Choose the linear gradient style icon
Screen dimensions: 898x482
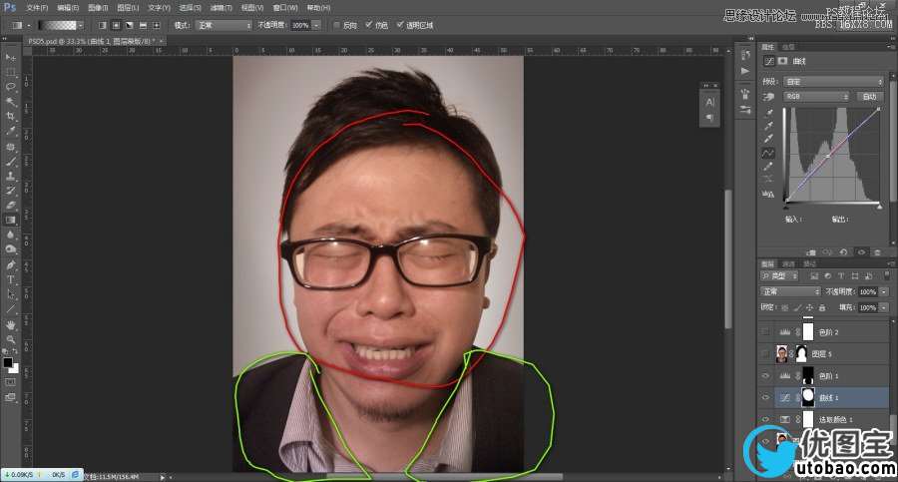tap(103, 25)
